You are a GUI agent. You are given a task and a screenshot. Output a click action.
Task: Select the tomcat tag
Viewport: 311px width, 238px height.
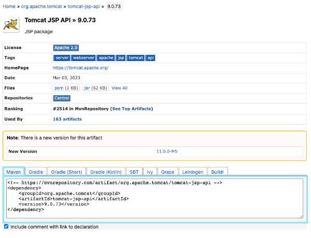(136, 58)
